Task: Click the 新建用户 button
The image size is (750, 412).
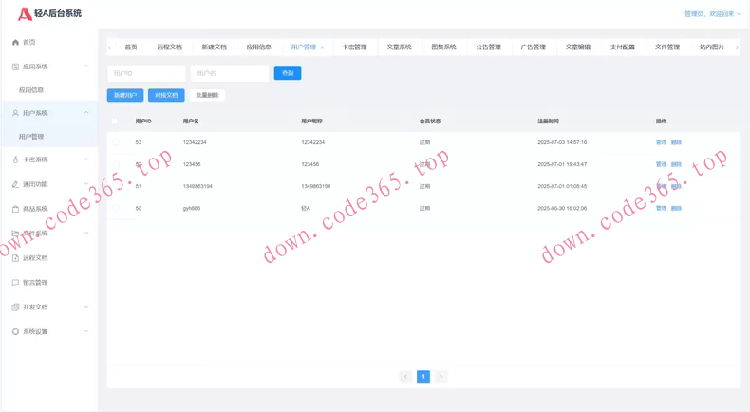Action: [x=125, y=95]
